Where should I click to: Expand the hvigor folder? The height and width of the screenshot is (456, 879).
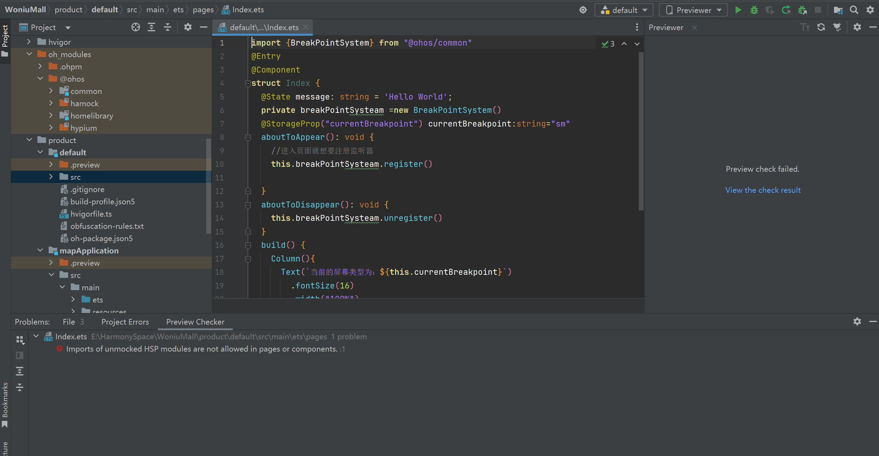coord(29,42)
